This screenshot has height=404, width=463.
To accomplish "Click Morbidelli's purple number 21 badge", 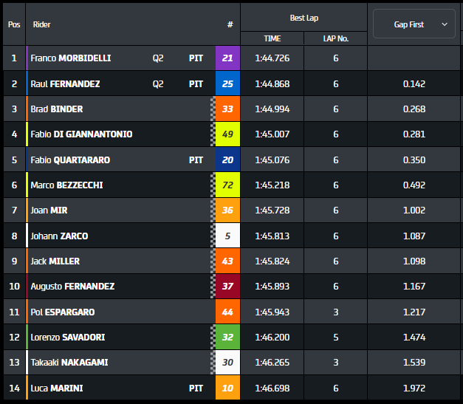I will pos(227,58).
